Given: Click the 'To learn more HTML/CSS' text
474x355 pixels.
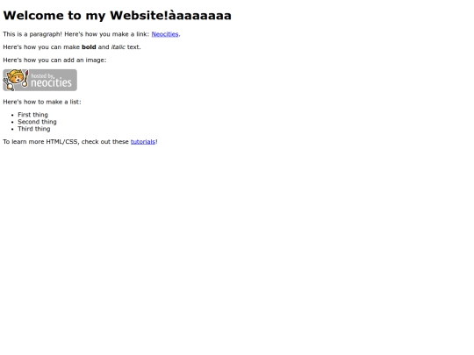Looking at the screenshot, I should [x=41, y=142].
